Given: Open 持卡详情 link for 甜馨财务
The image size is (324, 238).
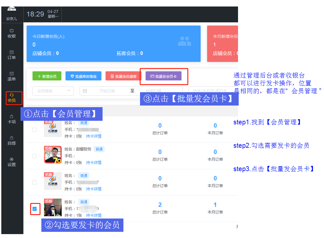Looking at the screenshot, I should [x=93, y=163].
